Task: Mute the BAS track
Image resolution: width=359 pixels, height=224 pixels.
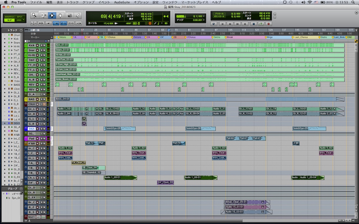Action: pyautogui.click(x=44, y=99)
